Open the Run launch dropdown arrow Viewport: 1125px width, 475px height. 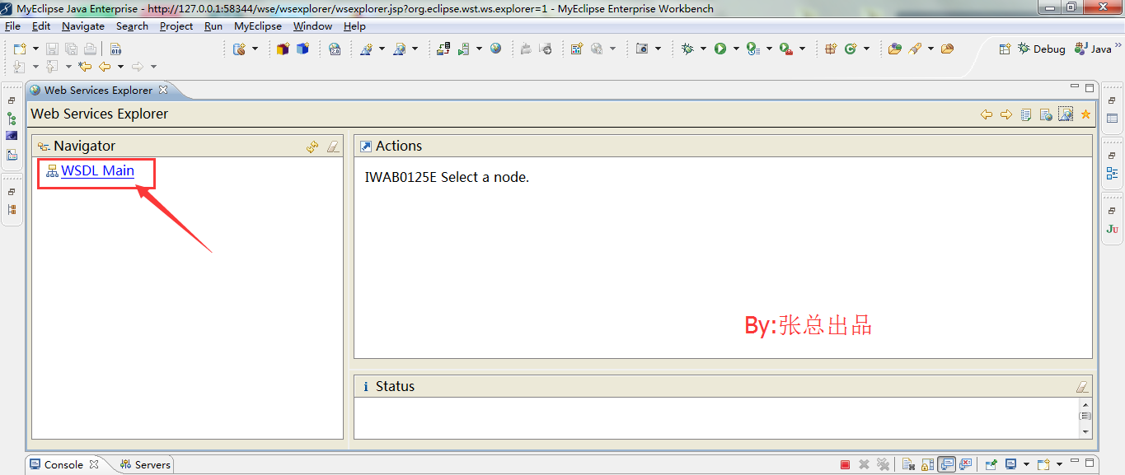tap(736, 49)
